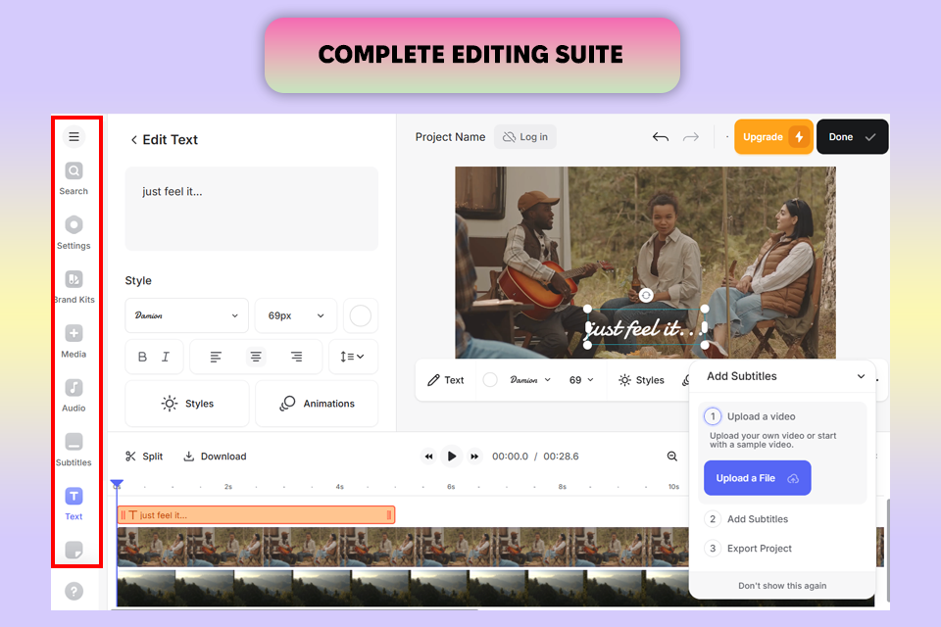Click the timeline vertical scrollbar
Image resolution: width=941 pixels, height=627 pixels.
(888, 549)
